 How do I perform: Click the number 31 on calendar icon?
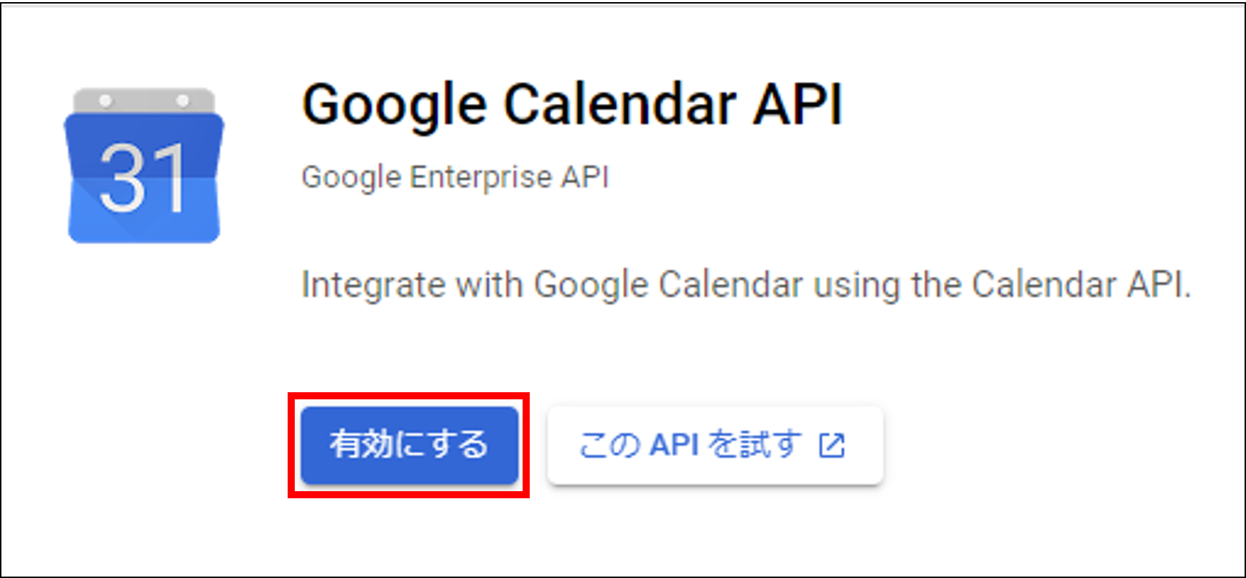point(144,178)
